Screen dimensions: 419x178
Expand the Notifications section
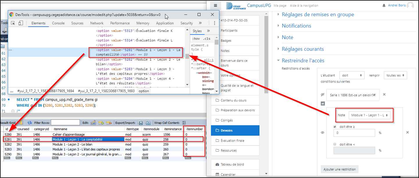click(296, 26)
